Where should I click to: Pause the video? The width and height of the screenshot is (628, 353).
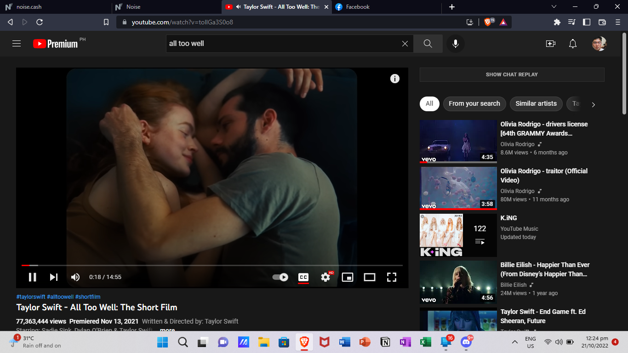(x=32, y=277)
